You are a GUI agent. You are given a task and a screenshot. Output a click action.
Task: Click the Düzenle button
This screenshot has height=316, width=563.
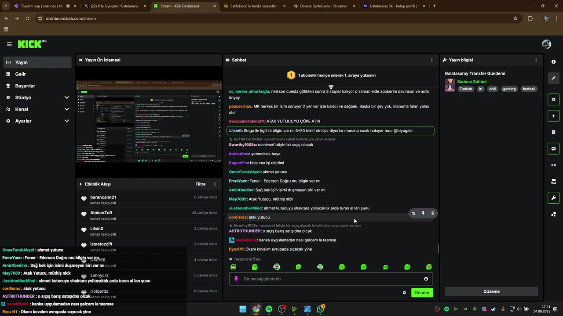pos(491,291)
